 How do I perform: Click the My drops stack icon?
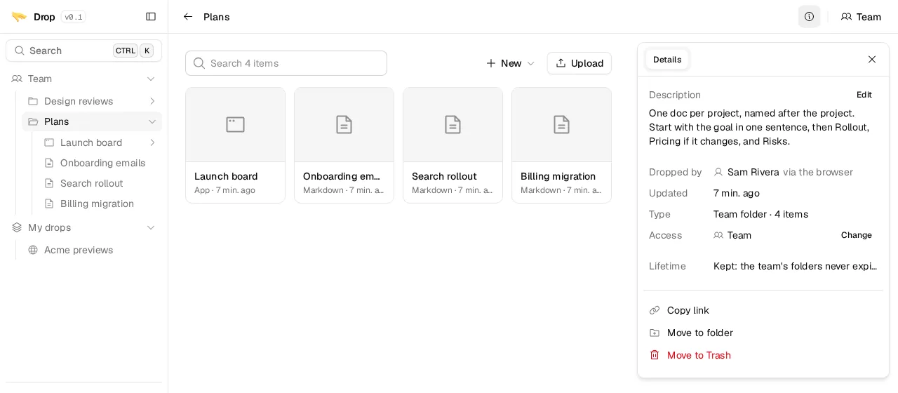pos(17,227)
